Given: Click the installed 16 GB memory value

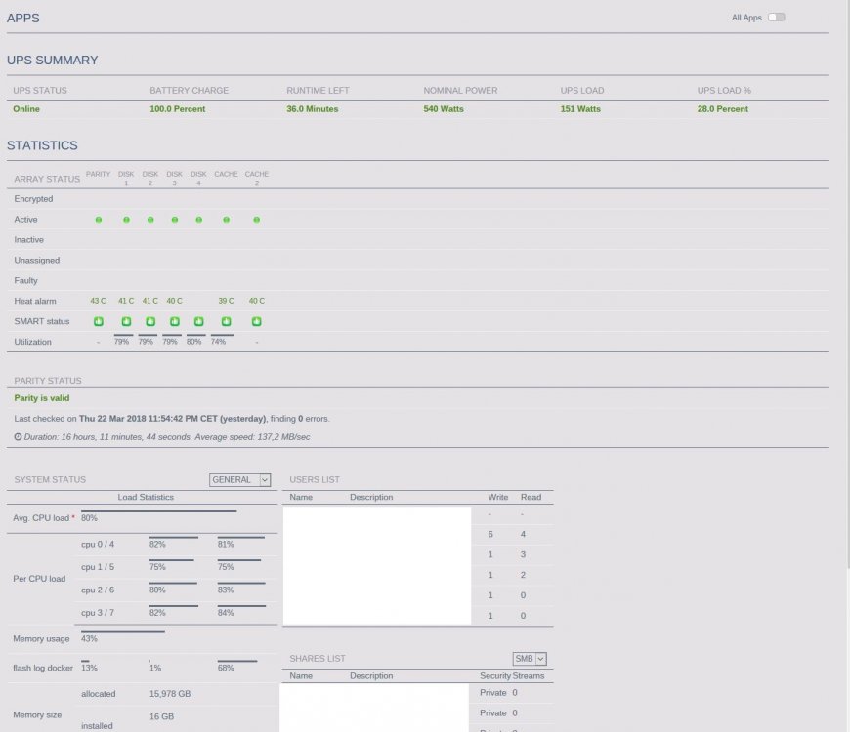Looking at the screenshot, I should point(161,716).
